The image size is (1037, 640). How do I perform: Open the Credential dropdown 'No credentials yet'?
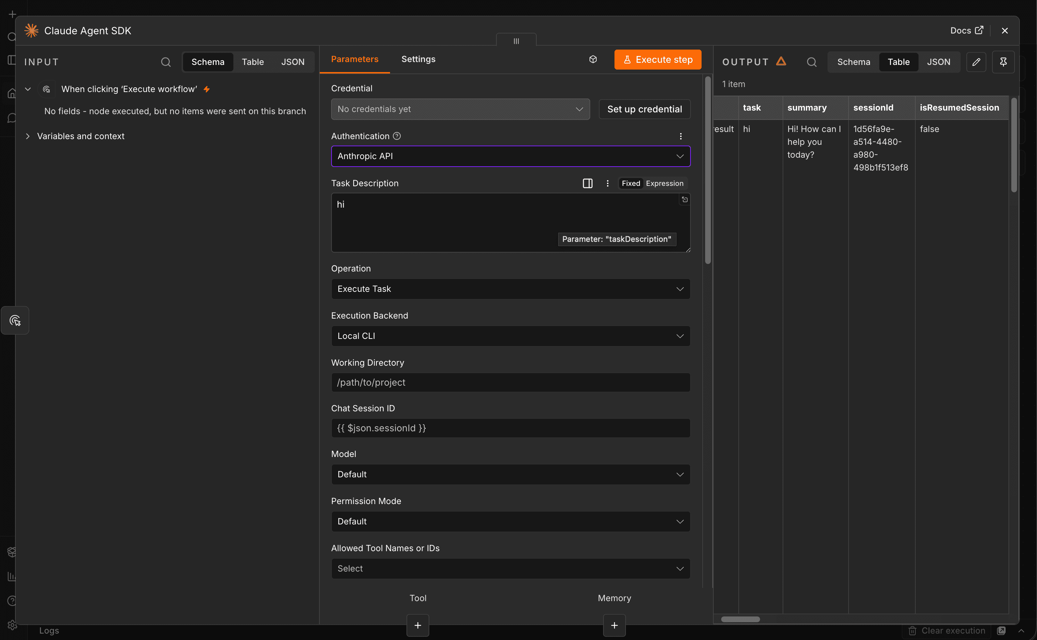(x=460, y=109)
